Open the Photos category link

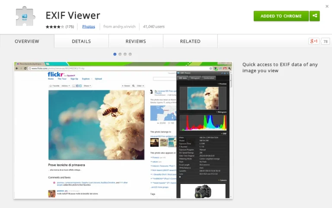coord(89,26)
